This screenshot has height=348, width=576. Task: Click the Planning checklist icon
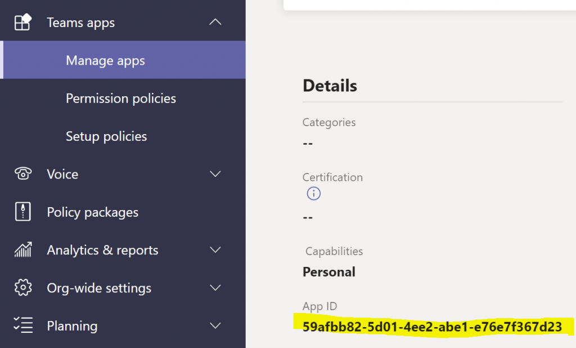(x=22, y=325)
